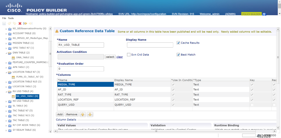Click the Name input field RX_USD_TABLE
Viewport: 281px width, 138px height.
[x=81, y=45]
